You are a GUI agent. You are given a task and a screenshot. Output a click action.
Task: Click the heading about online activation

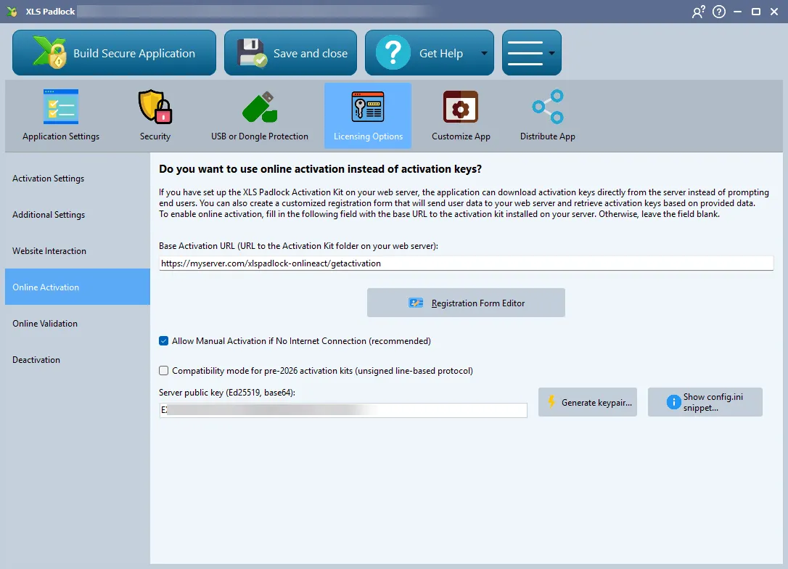click(320, 169)
